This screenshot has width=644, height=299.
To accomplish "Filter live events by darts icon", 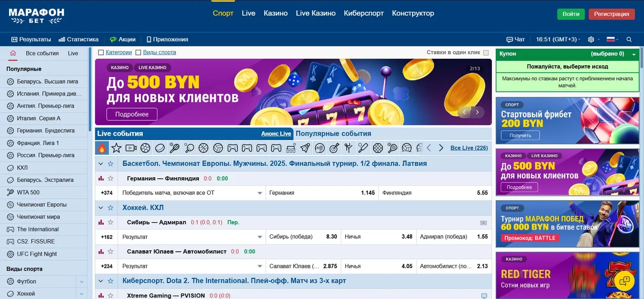I will [334, 148].
